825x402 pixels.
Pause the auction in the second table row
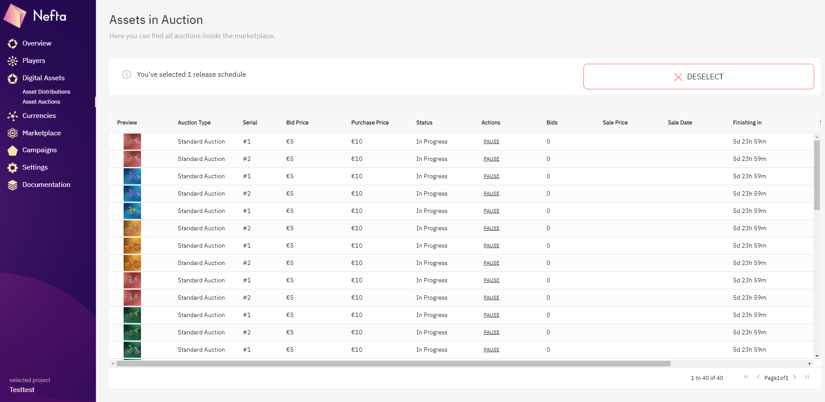tap(491, 159)
